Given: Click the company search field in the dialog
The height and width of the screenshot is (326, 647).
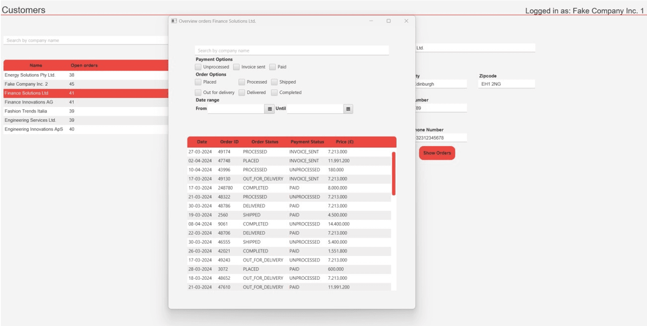Looking at the screenshot, I should click(x=292, y=50).
